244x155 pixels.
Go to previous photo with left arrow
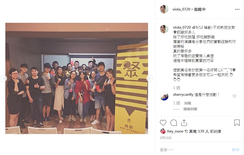coord(4,78)
